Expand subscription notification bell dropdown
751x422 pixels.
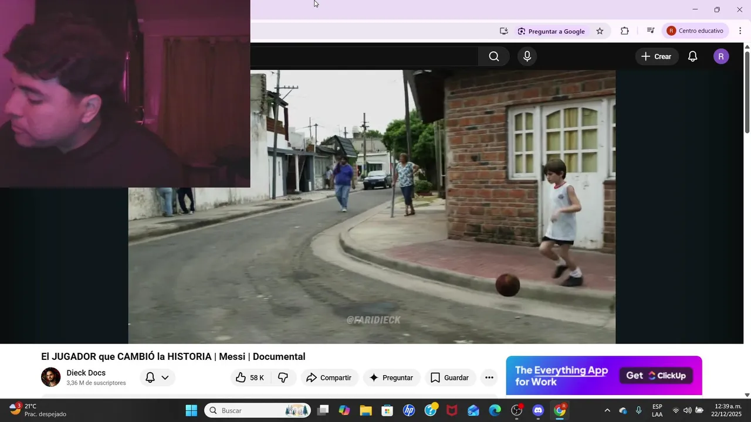(157, 378)
